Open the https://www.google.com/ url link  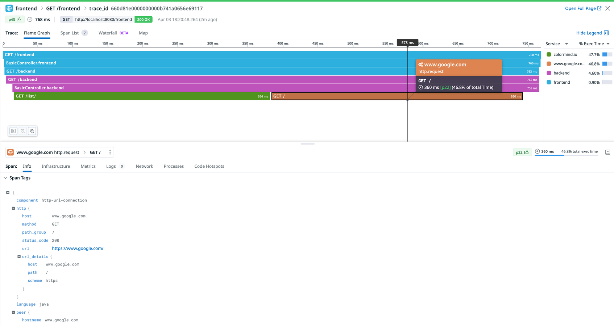coord(78,248)
